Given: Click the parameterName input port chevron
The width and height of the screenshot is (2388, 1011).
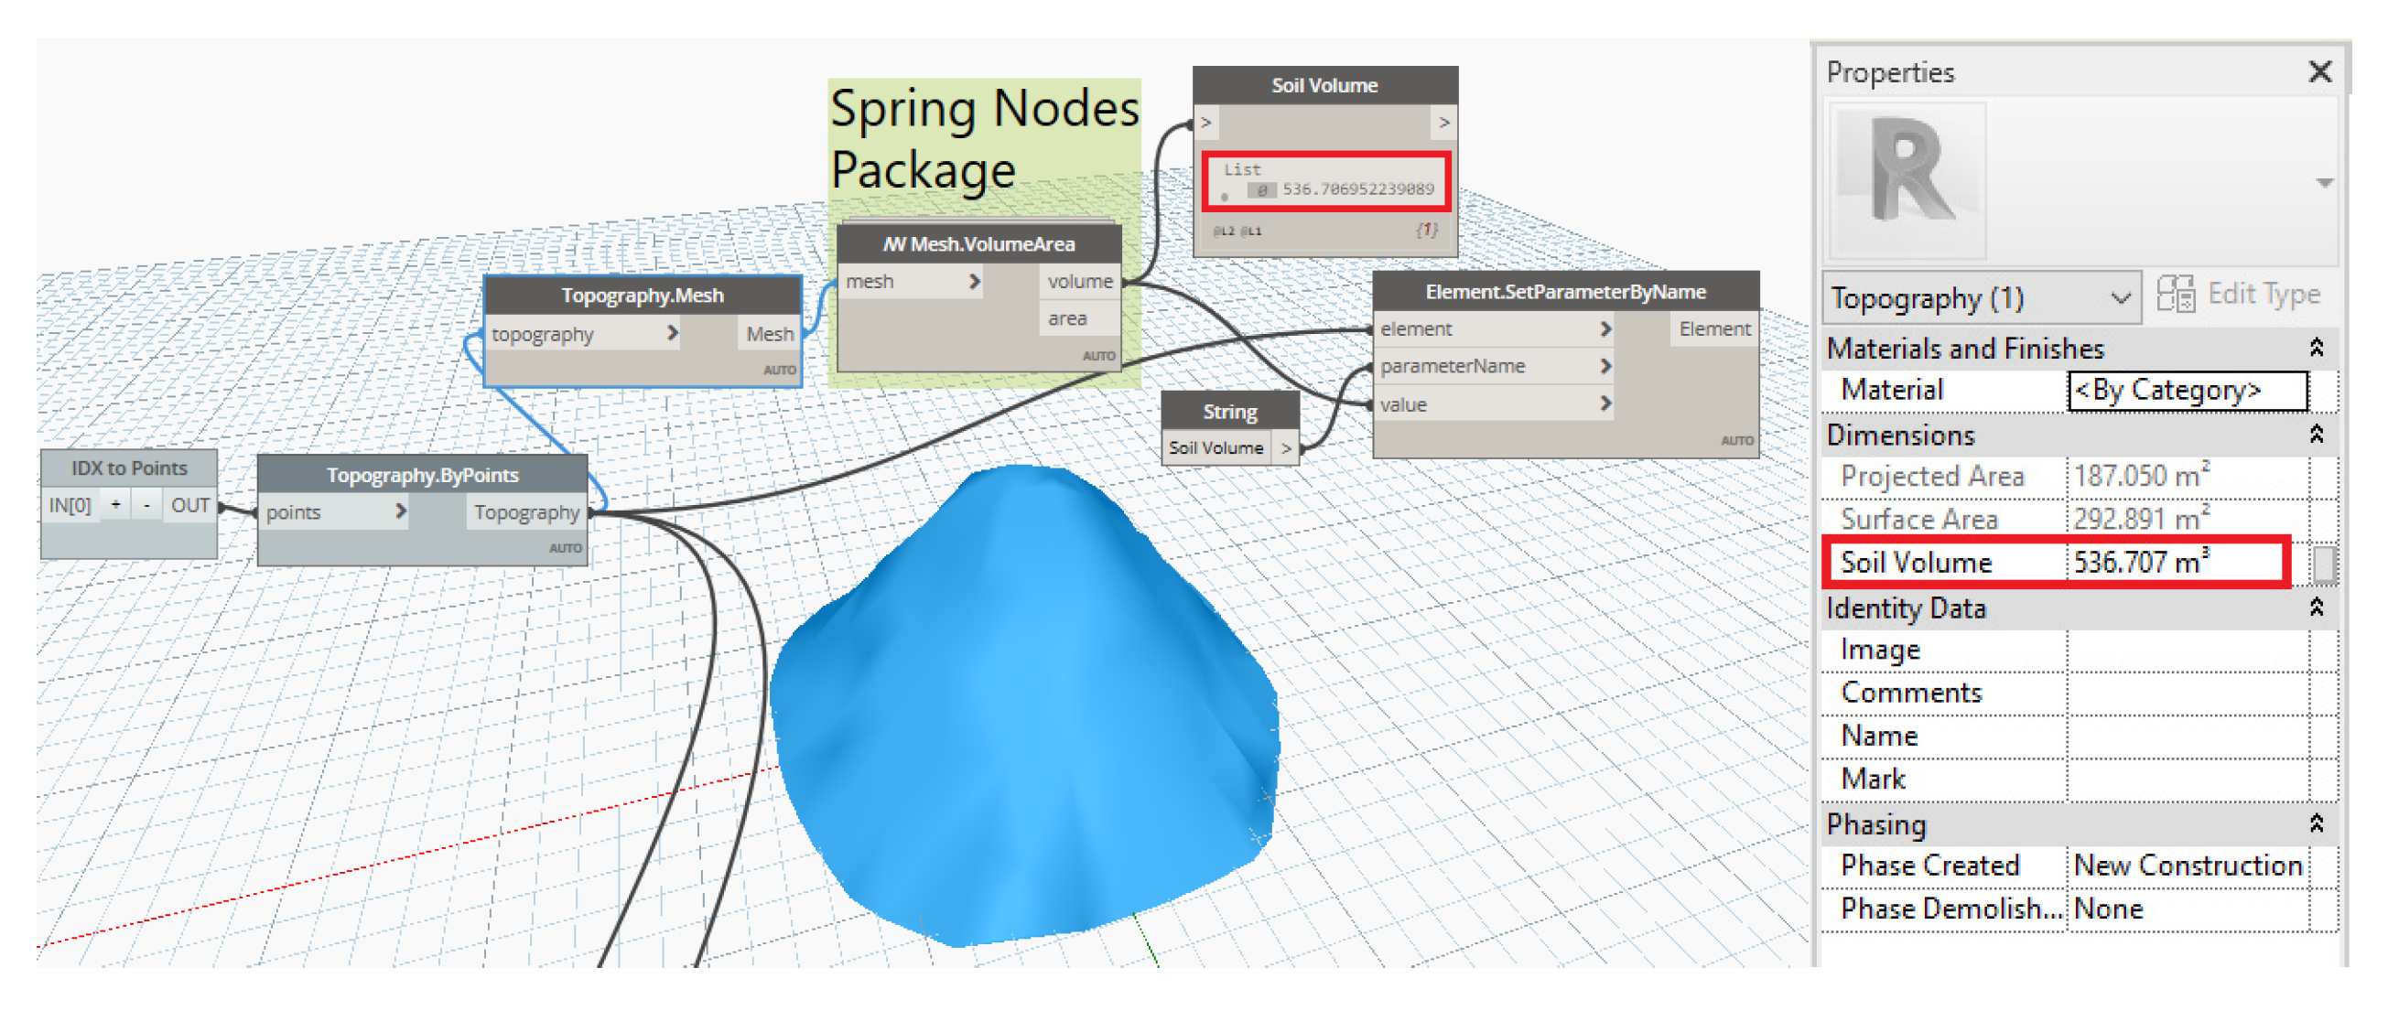Looking at the screenshot, I should click(x=1605, y=366).
